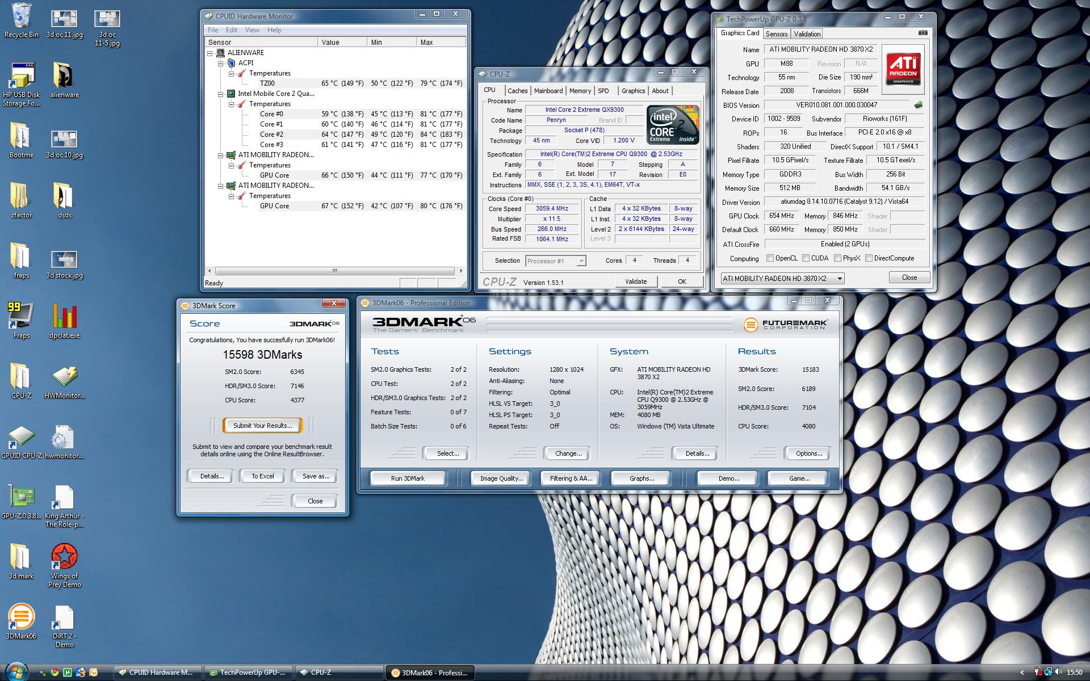Switch to the Mainboard tab in CPU-Z
This screenshot has height=681, width=1090.
pyautogui.click(x=548, y=91)
